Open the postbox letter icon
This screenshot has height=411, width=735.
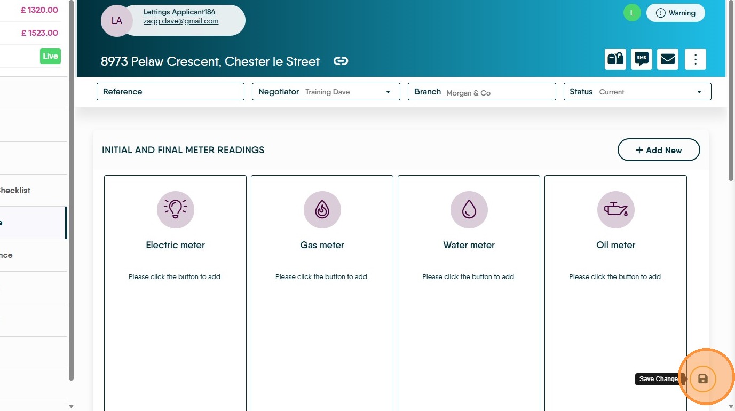(x=615, y=59)
